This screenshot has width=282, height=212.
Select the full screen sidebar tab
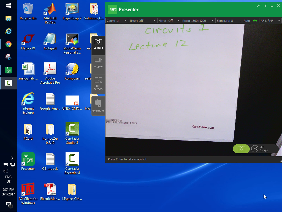(98, 83)
